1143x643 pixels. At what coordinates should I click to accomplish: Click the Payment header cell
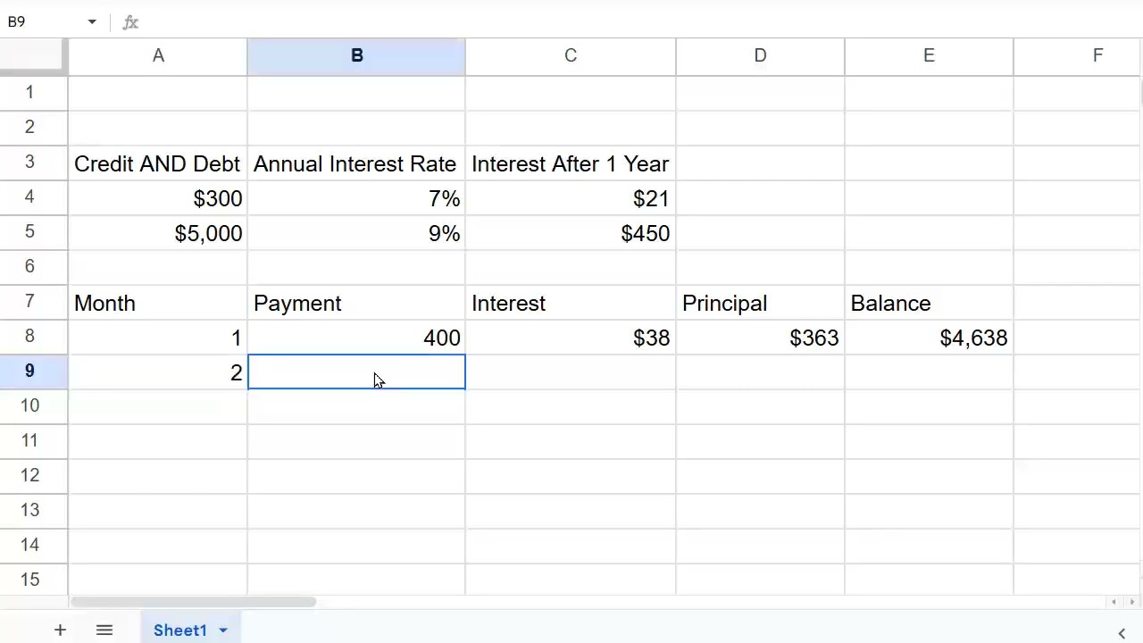(x=356, y=303)
